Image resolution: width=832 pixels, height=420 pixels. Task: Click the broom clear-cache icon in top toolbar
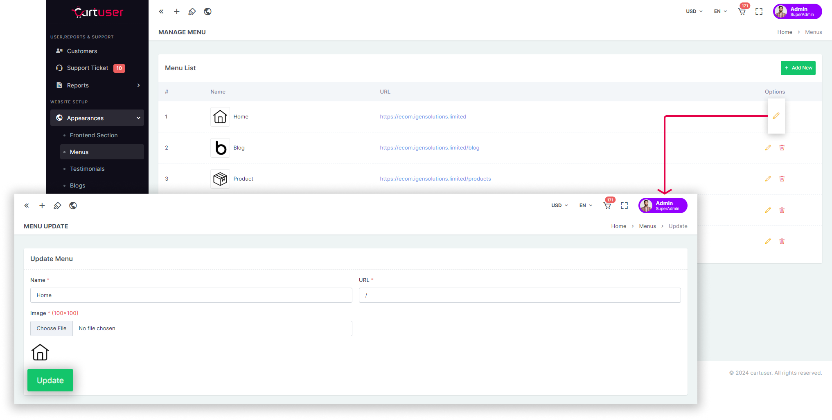192,11
